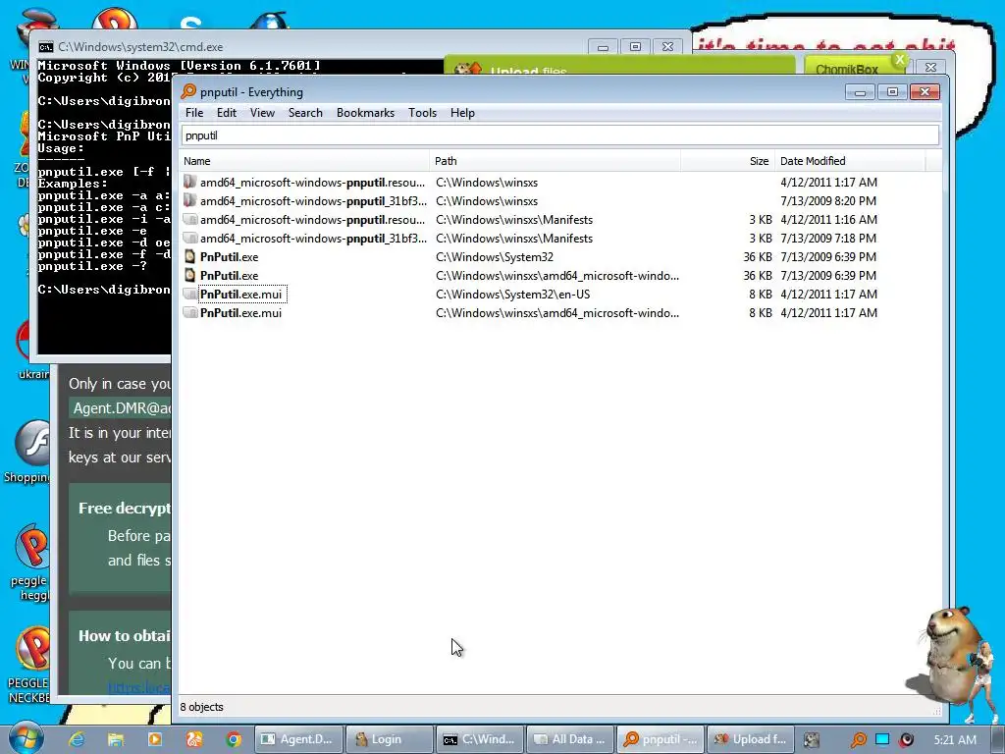Click the path C:\Windows\System32
The height and width of the screenshot is (754, 1005).
495,257
